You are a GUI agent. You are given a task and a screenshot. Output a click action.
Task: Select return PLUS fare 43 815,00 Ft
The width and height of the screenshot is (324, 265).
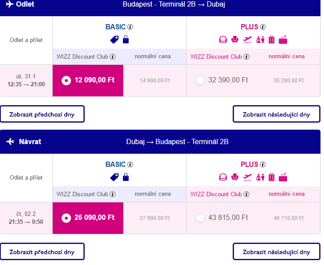200,218
